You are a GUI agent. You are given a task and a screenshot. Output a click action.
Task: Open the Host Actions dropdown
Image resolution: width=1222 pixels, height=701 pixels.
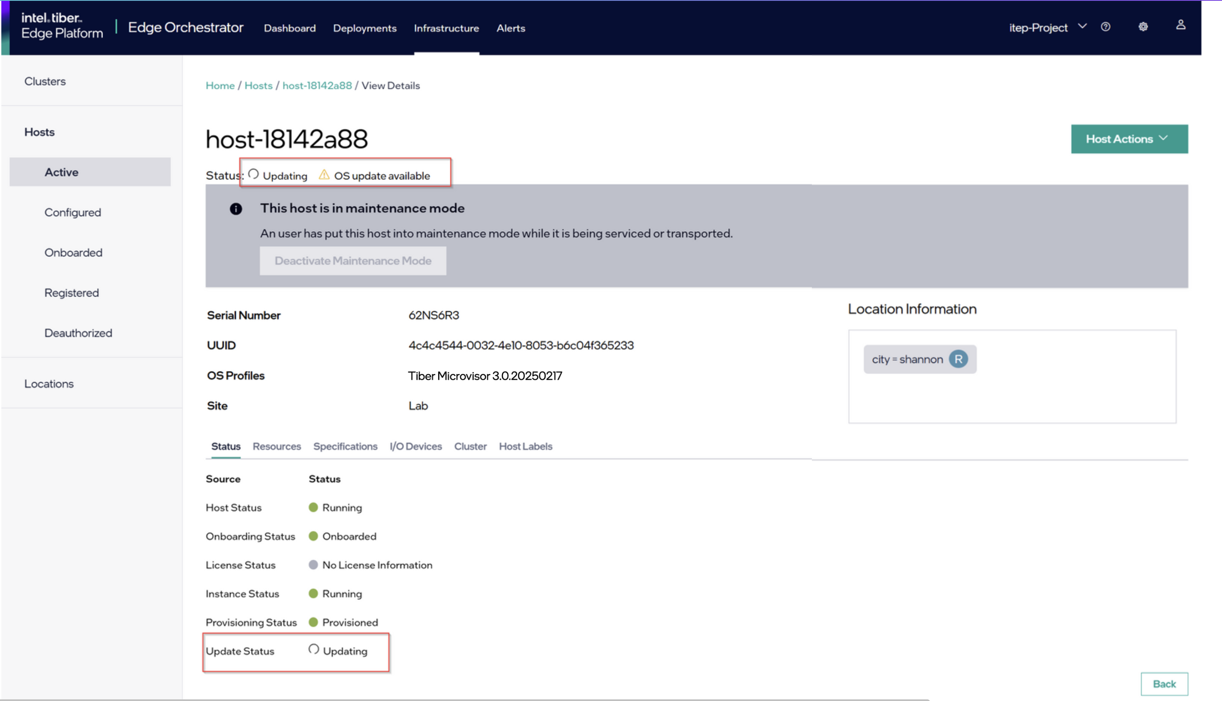click(1129, 139)
